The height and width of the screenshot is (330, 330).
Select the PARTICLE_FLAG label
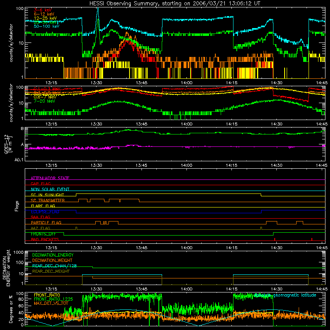tap(46, 223)
